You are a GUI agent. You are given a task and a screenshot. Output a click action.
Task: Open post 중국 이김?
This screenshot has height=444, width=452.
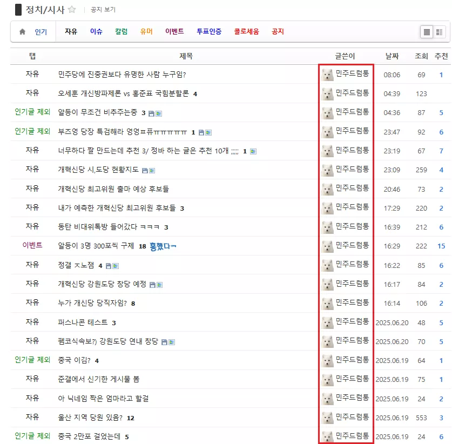click(74, 360)
